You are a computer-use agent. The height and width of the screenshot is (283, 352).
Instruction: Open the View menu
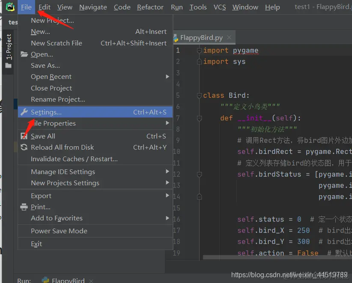[65, 7]
